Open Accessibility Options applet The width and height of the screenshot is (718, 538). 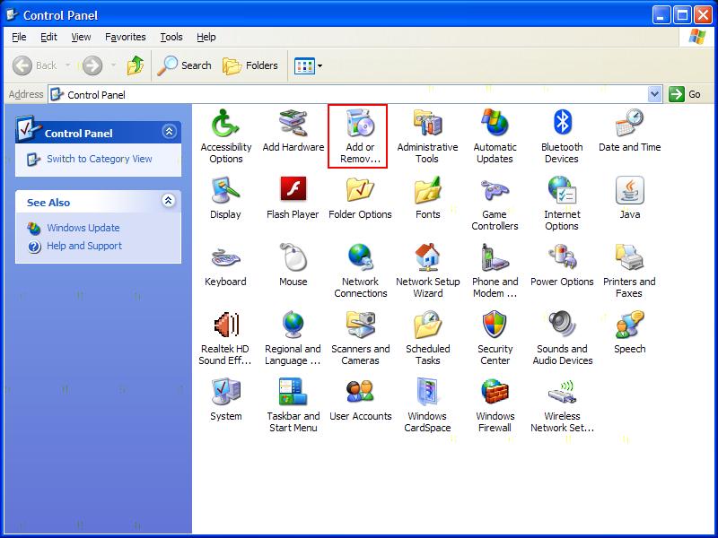[x=226, y=136]
